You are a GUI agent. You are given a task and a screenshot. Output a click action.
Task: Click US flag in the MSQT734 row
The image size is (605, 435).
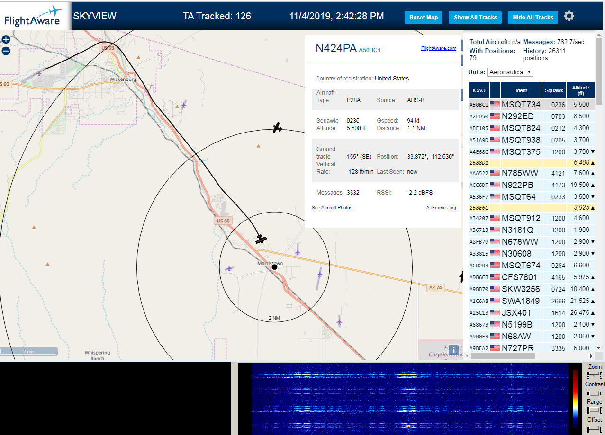coord(495,104)
